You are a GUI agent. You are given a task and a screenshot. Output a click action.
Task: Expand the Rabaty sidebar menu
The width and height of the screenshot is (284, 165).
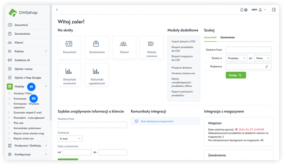coord(46,51)
